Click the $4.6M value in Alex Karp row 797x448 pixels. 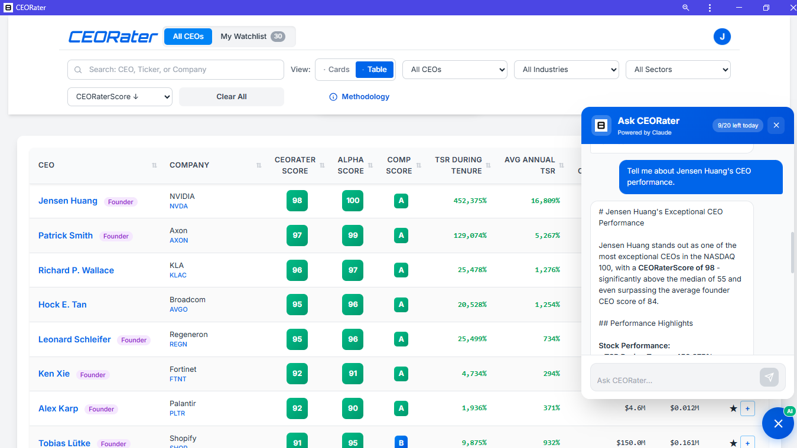pyautogui.click(x=635, y=408)
